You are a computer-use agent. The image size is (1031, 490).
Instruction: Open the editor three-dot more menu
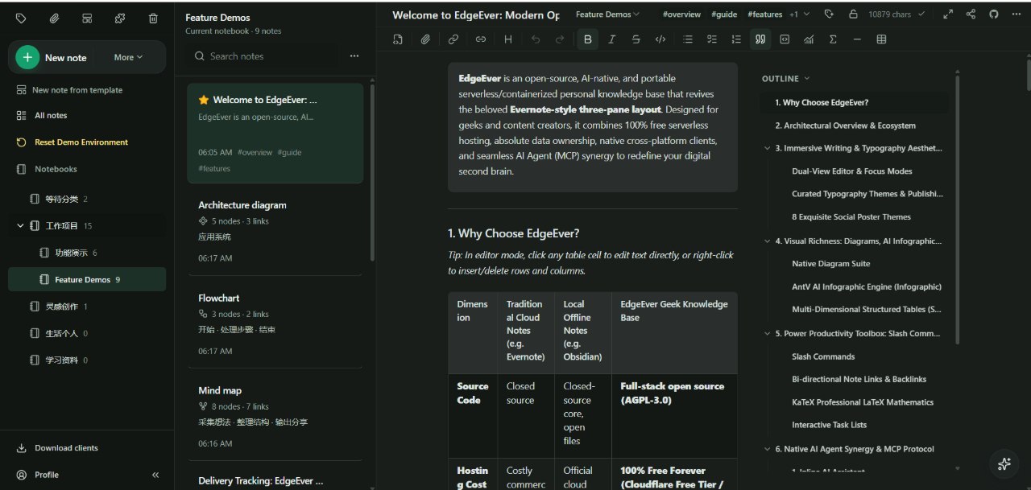click(x=1017, y=14)
